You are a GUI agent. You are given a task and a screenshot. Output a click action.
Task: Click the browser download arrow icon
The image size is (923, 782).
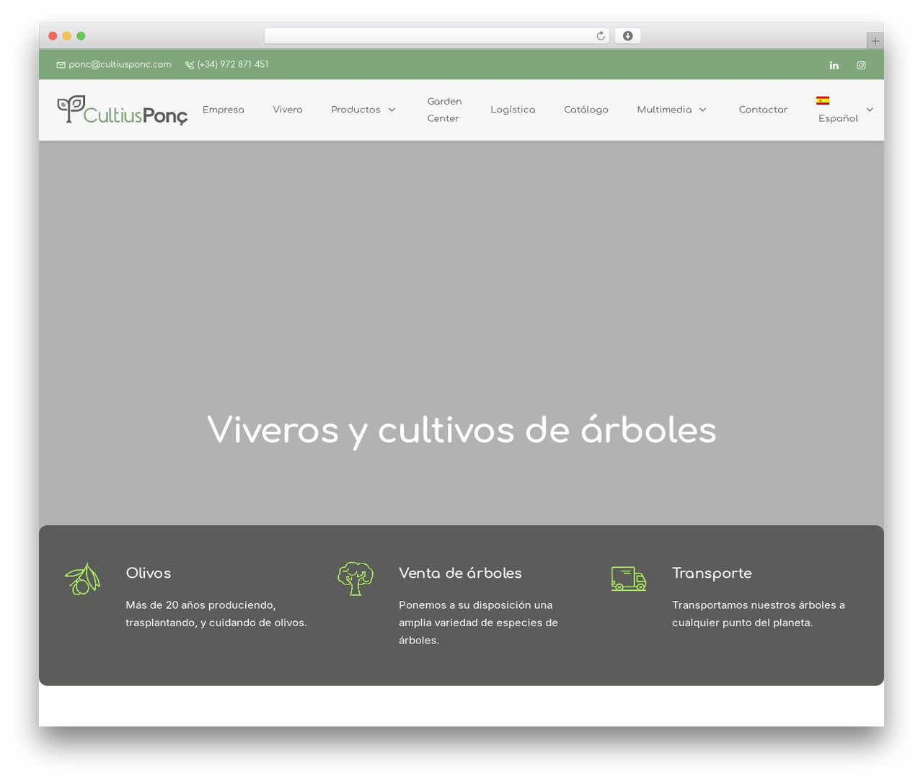click(x=627, y=36)
